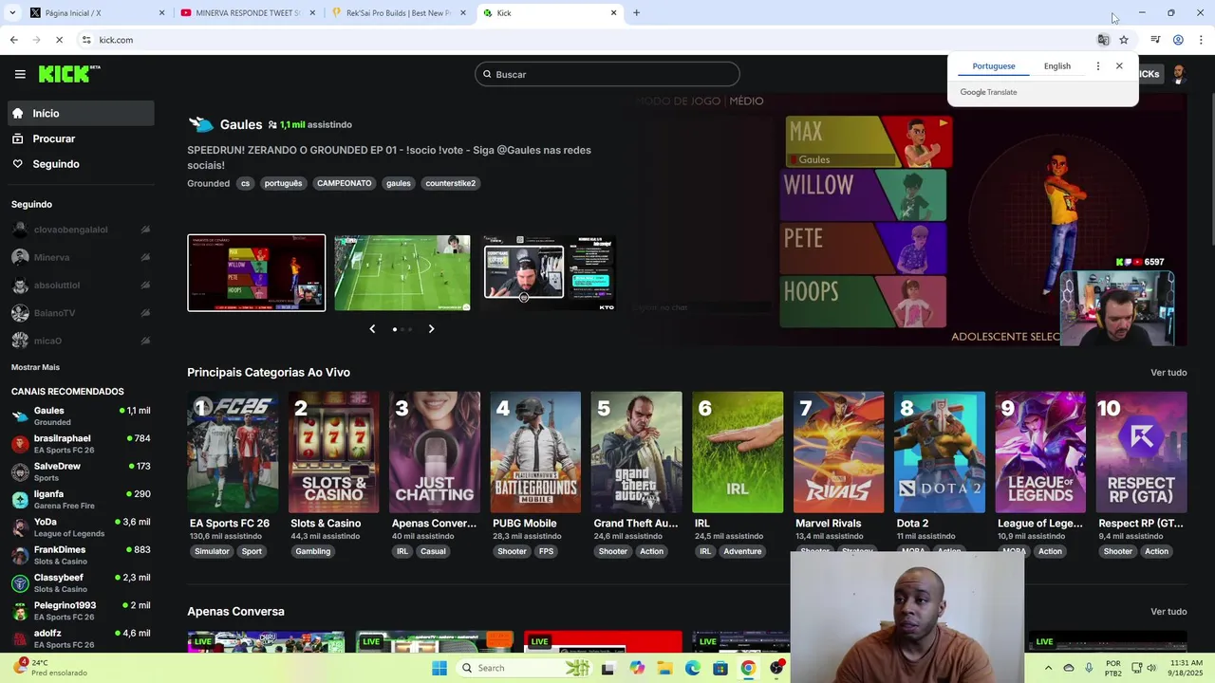This screenshot has height=683, width=1215.
Task: Open the profile avatar in Kick header
Action: click(x=1179, y=74)
